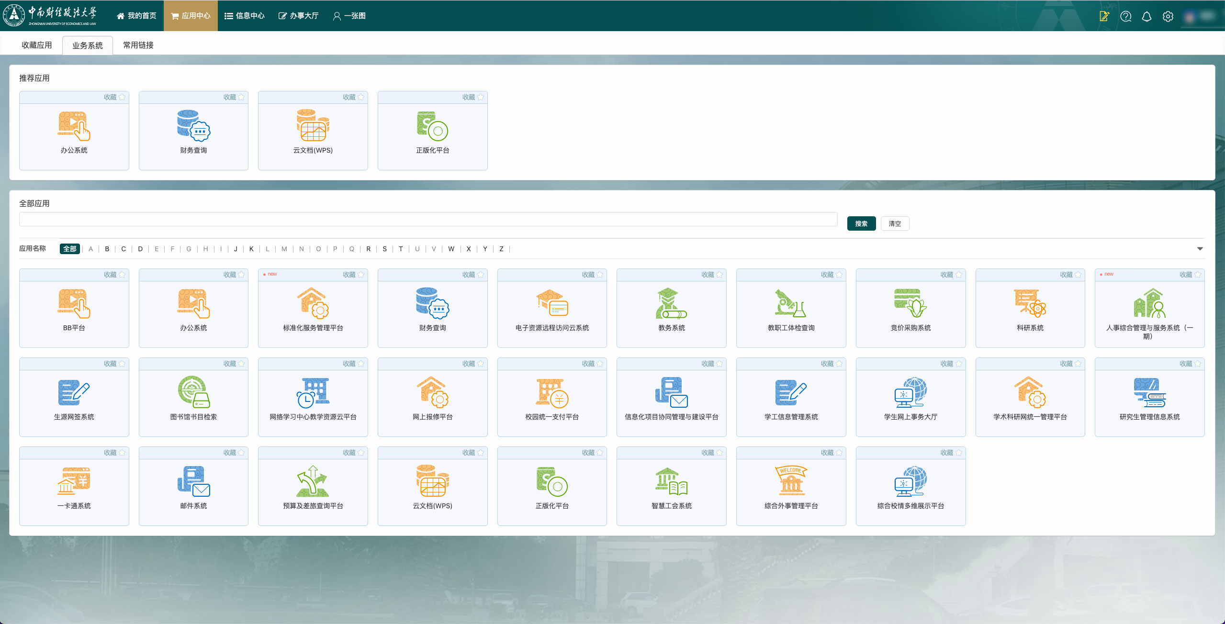This screenshot has width=1225, height=624.
Task: Toggle 收藏 star on recommended 财务查询
Action: tap(241, 97)
